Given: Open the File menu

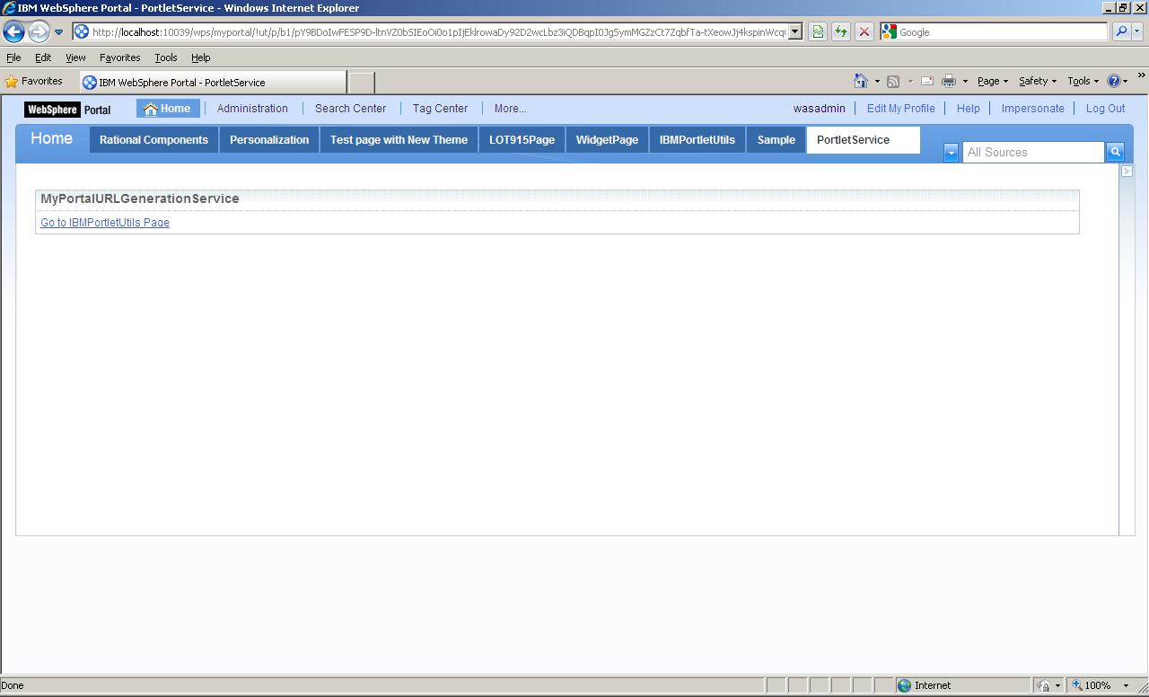Looking at the screenshot, I should [x=13, y=57].
